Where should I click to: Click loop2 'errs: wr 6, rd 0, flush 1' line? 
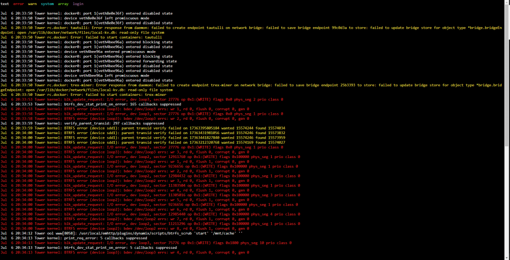[125, 210]
